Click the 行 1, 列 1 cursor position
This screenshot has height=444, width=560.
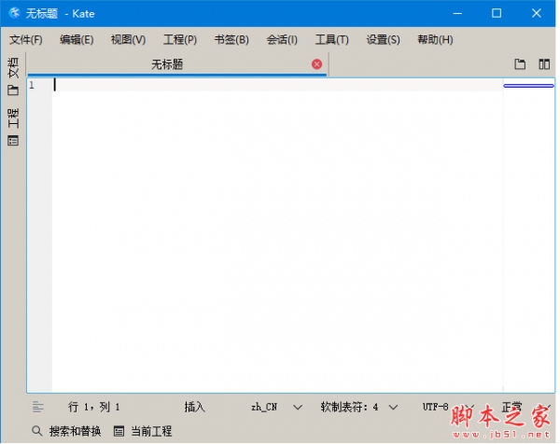94,407
